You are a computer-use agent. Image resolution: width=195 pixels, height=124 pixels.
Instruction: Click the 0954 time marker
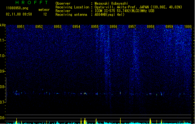point(76,27)
